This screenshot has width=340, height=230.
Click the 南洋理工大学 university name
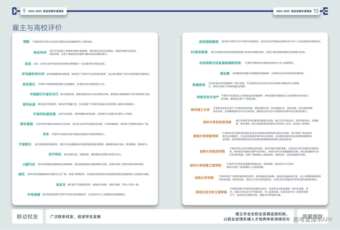[200, 110]
